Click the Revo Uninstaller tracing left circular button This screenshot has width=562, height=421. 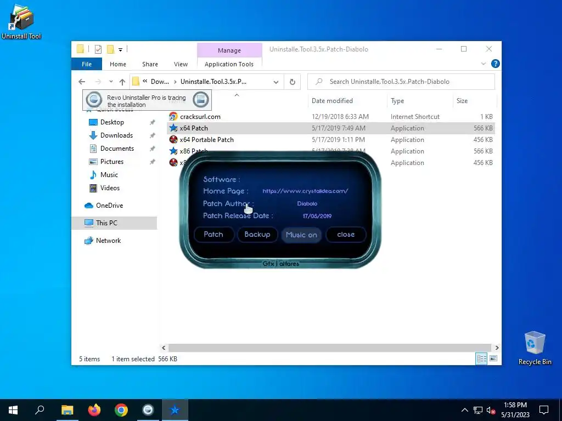pyautogui.click(x=94, y=99)
